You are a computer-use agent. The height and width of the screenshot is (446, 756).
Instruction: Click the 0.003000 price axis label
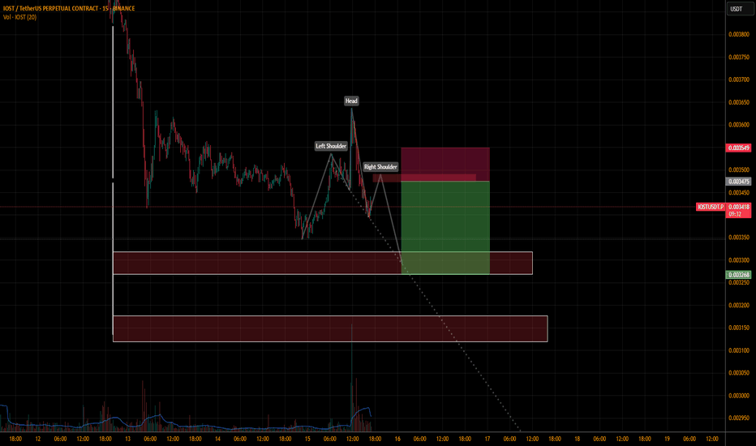coord(739,396)
